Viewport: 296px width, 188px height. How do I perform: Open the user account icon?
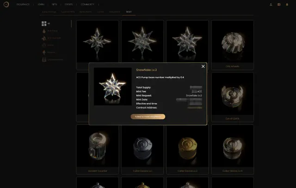coord(271,4)
